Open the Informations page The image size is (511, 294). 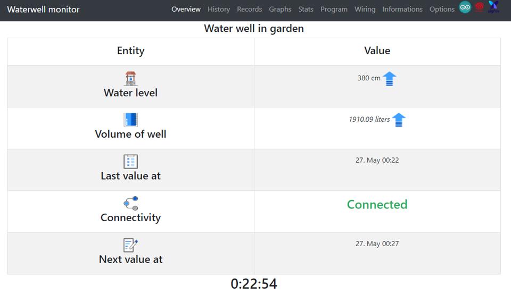(x=402, y=9)
